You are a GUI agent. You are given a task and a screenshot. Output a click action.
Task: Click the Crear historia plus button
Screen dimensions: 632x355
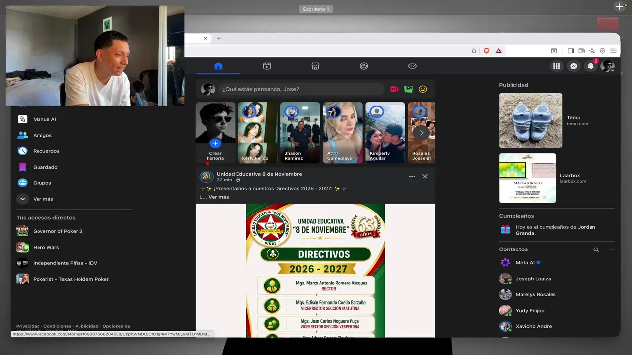[215, 143]
